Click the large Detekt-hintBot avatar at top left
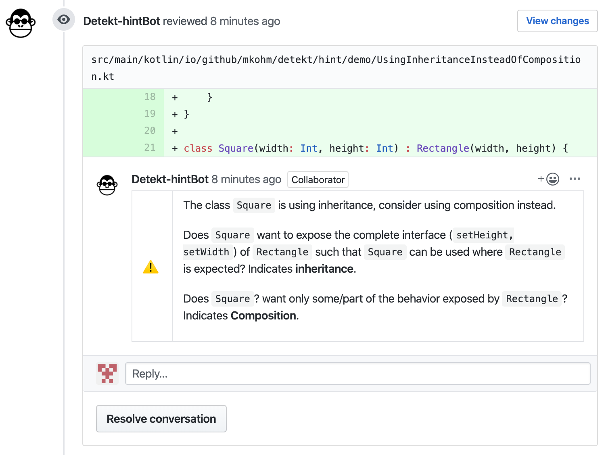Screen dimensions: 606x455 click(21, 23)
